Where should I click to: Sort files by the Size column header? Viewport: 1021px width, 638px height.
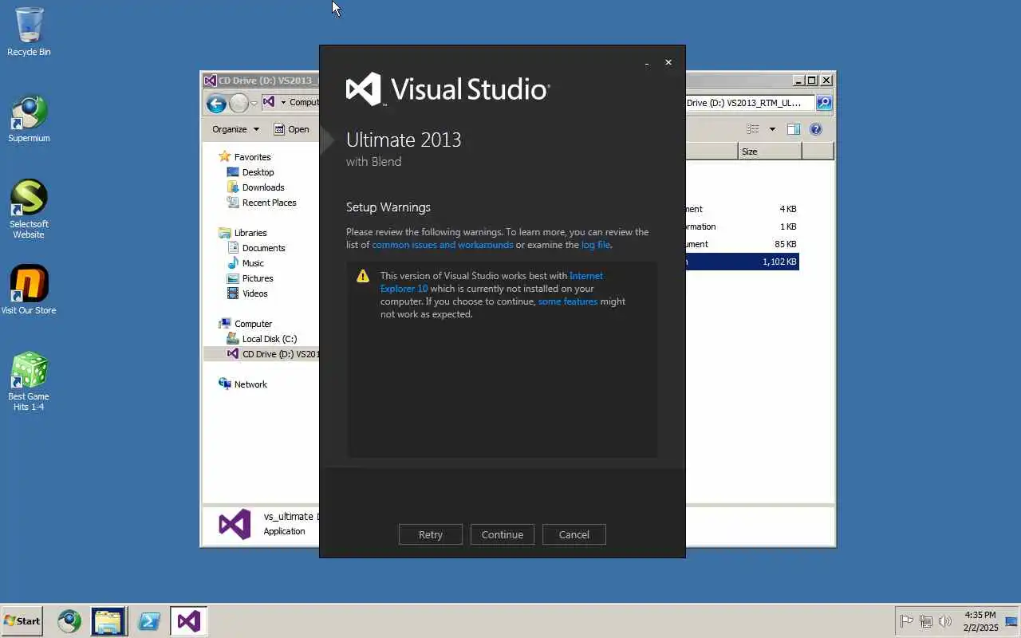click(x=770, y=152)
